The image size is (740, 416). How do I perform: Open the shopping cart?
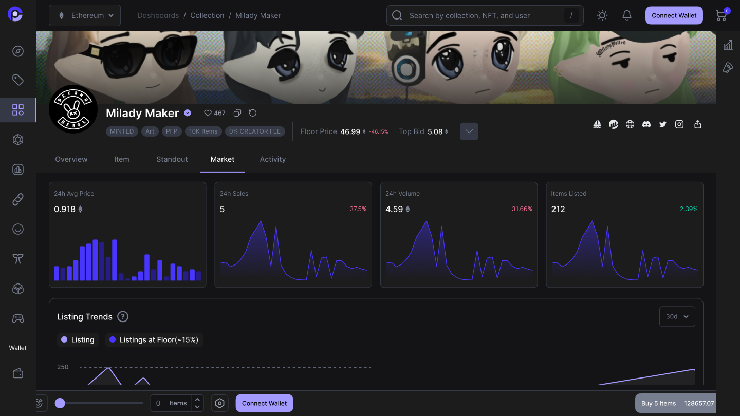point(721,15)
